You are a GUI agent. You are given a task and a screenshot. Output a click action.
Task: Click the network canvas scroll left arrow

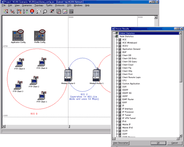click(4, 126)
